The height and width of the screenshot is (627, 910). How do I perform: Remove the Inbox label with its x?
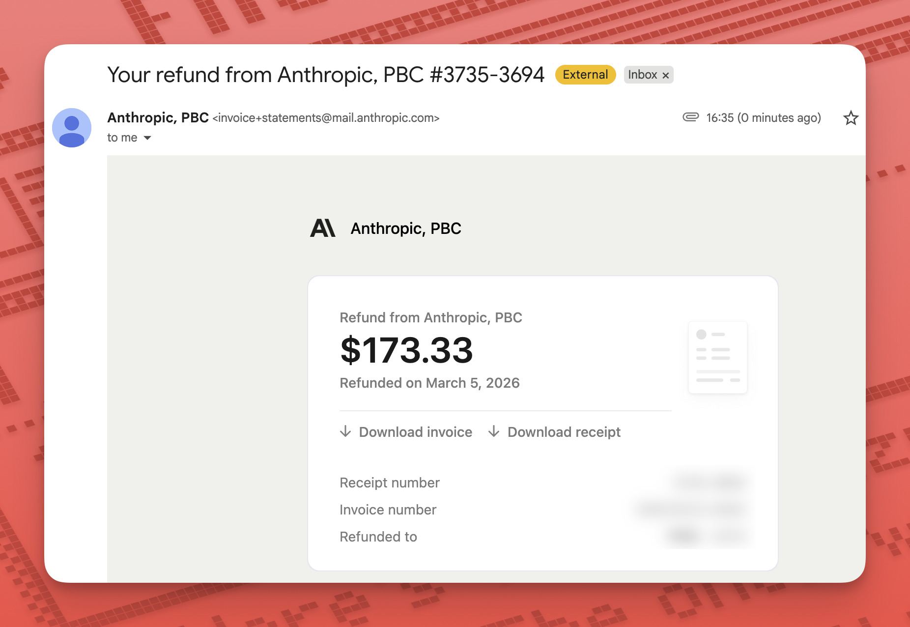pyautogui.click(x=666, y=75)
